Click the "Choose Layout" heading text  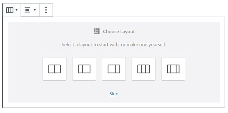tap(119, 32)
